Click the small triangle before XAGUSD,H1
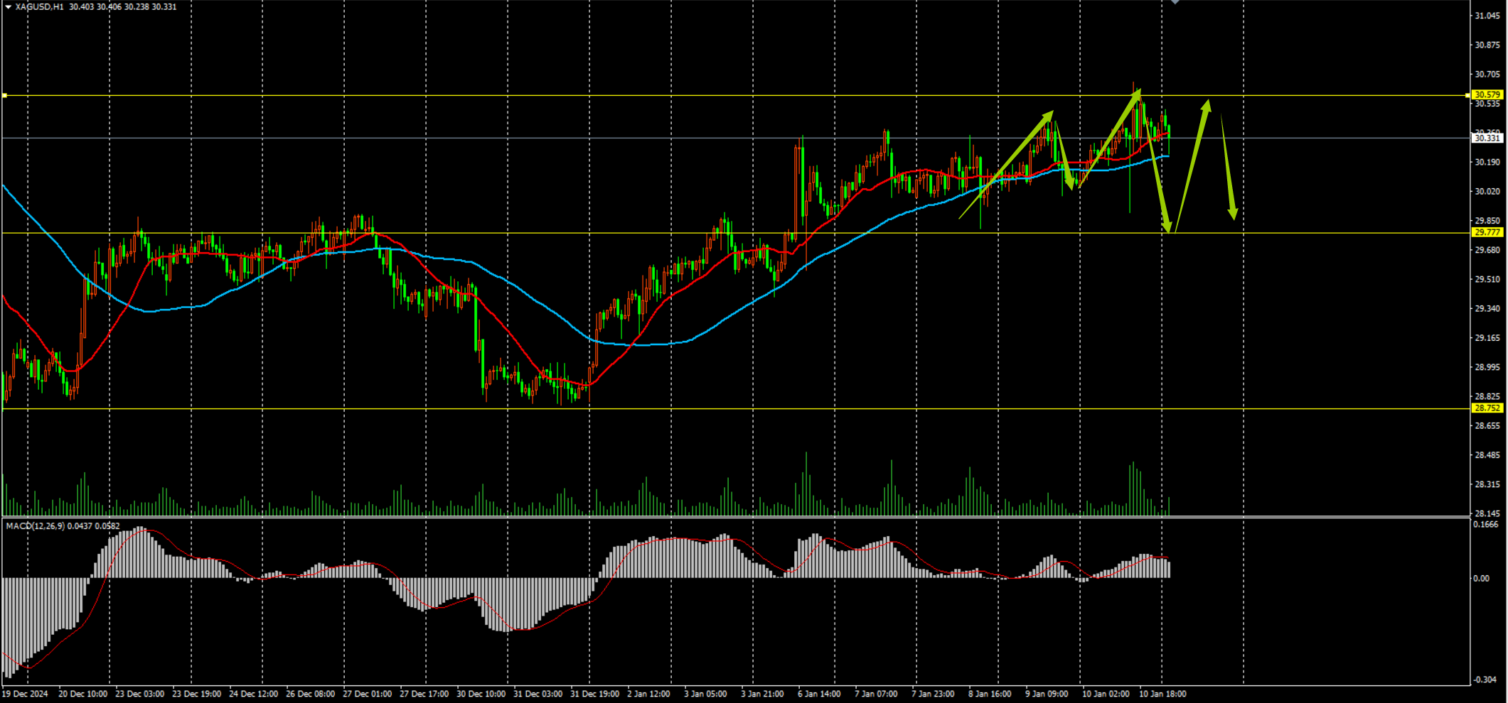1508x703 pixels. click(8, 6)
